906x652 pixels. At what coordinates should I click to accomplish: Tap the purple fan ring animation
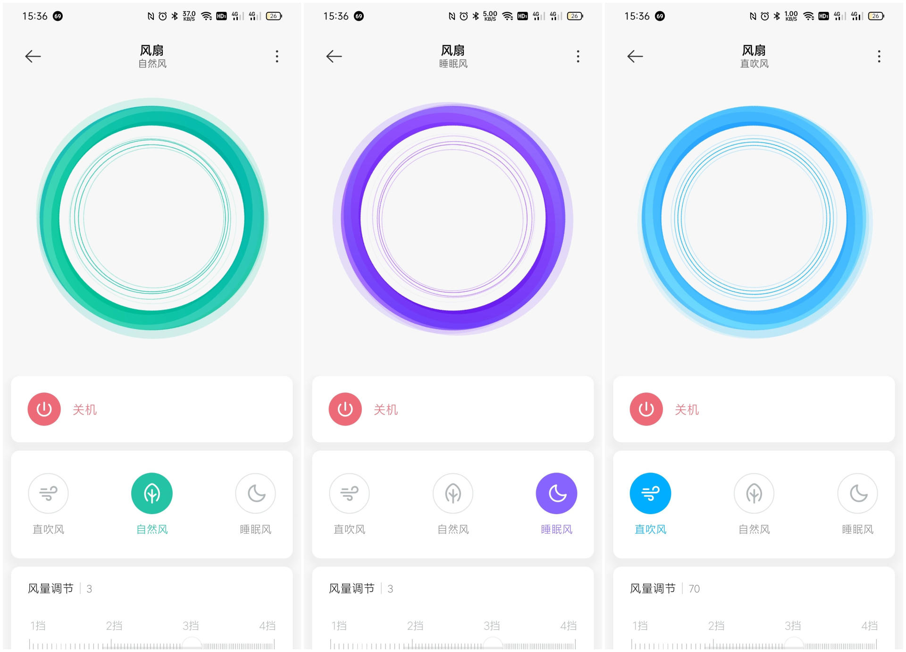[x=453, y=218]
